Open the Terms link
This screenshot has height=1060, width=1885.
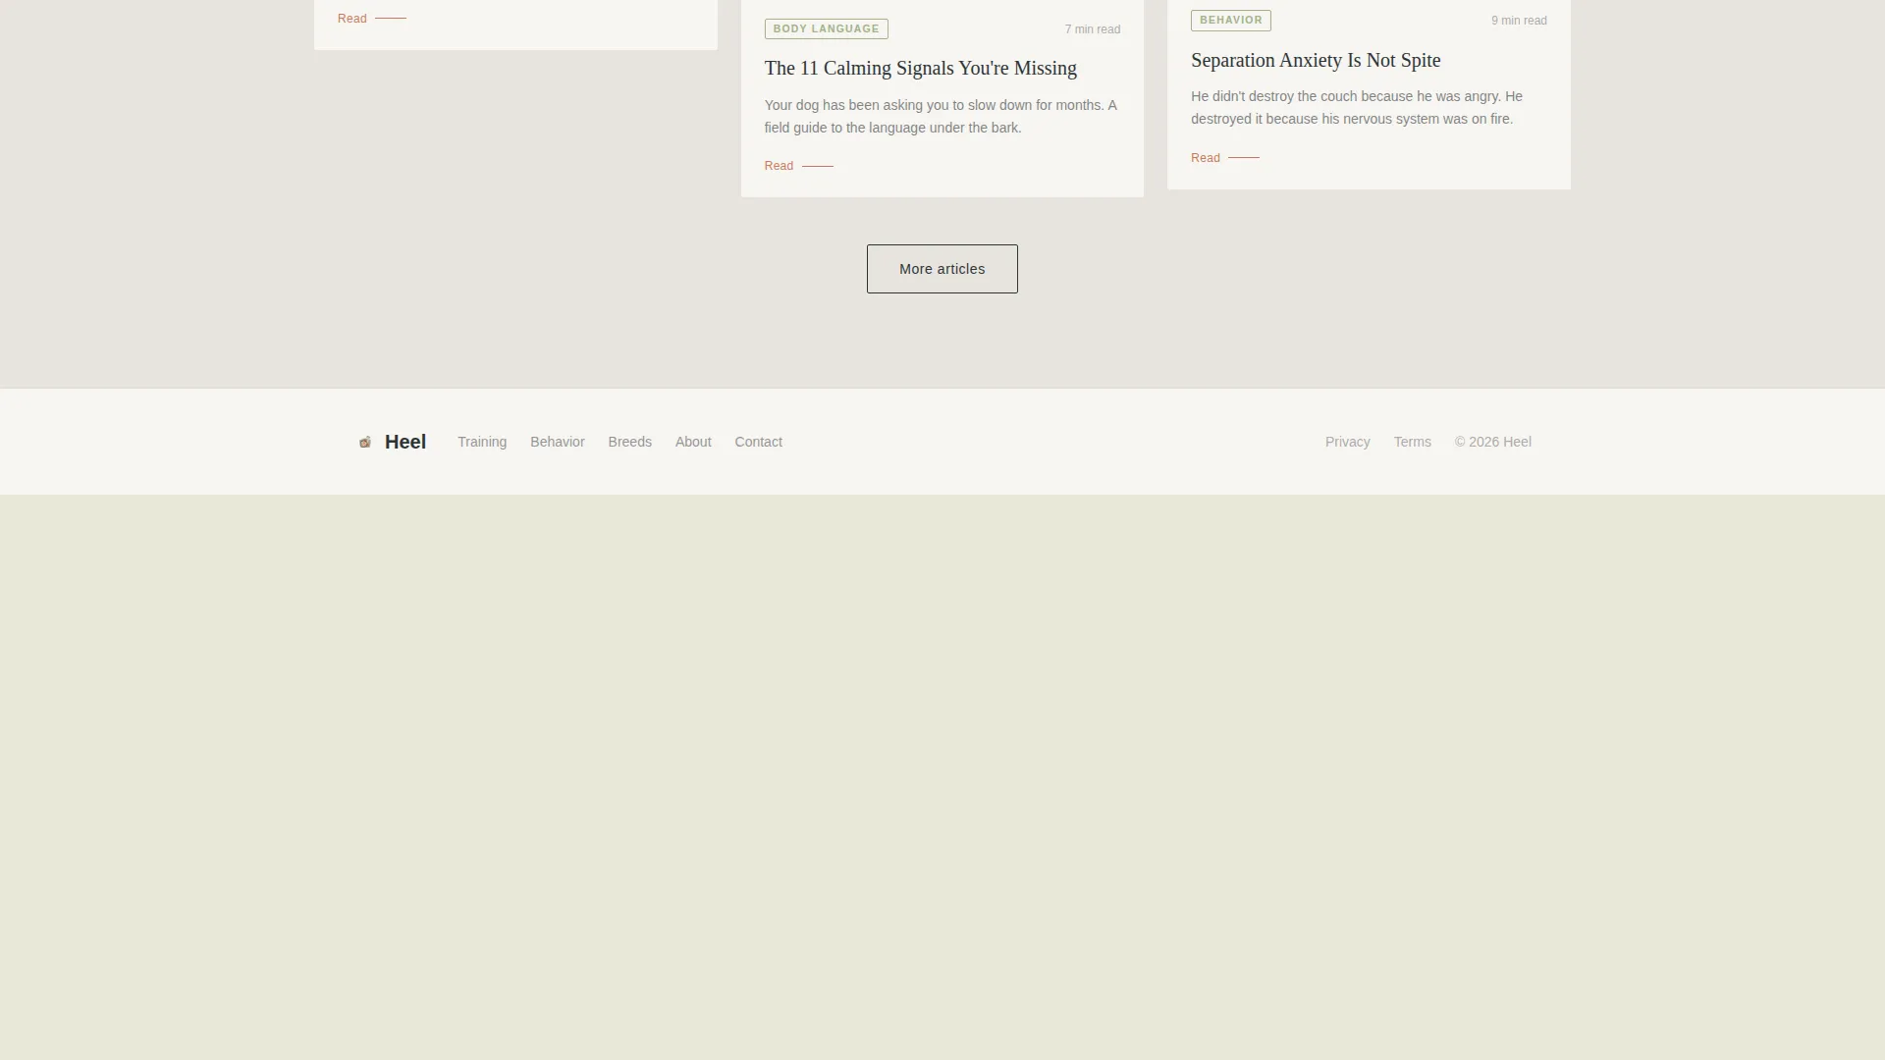(1412, 442)
